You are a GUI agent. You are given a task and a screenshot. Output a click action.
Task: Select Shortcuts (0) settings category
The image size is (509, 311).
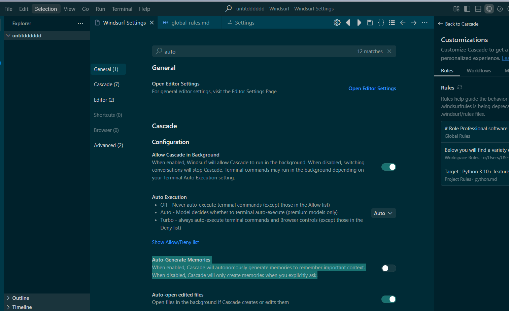click(108, 115)
